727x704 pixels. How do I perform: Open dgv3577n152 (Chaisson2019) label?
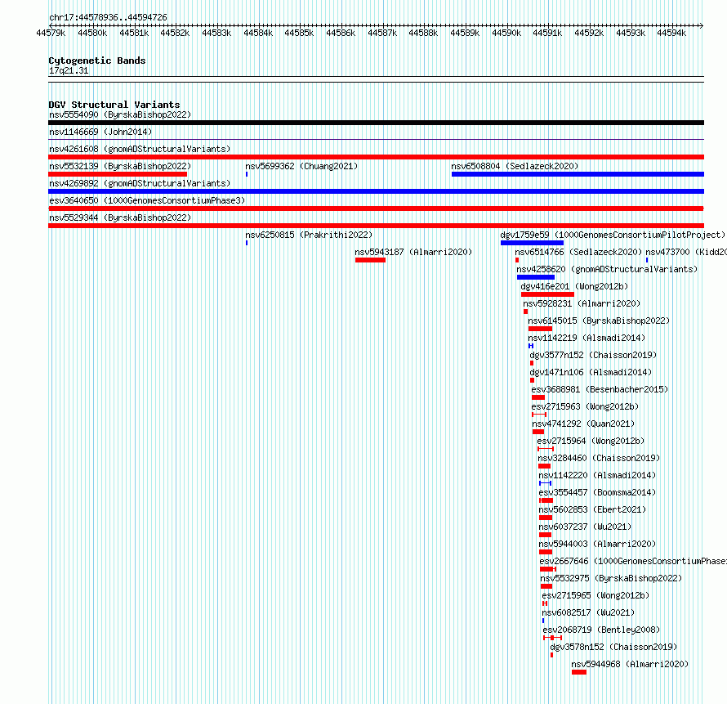[594, 355]
